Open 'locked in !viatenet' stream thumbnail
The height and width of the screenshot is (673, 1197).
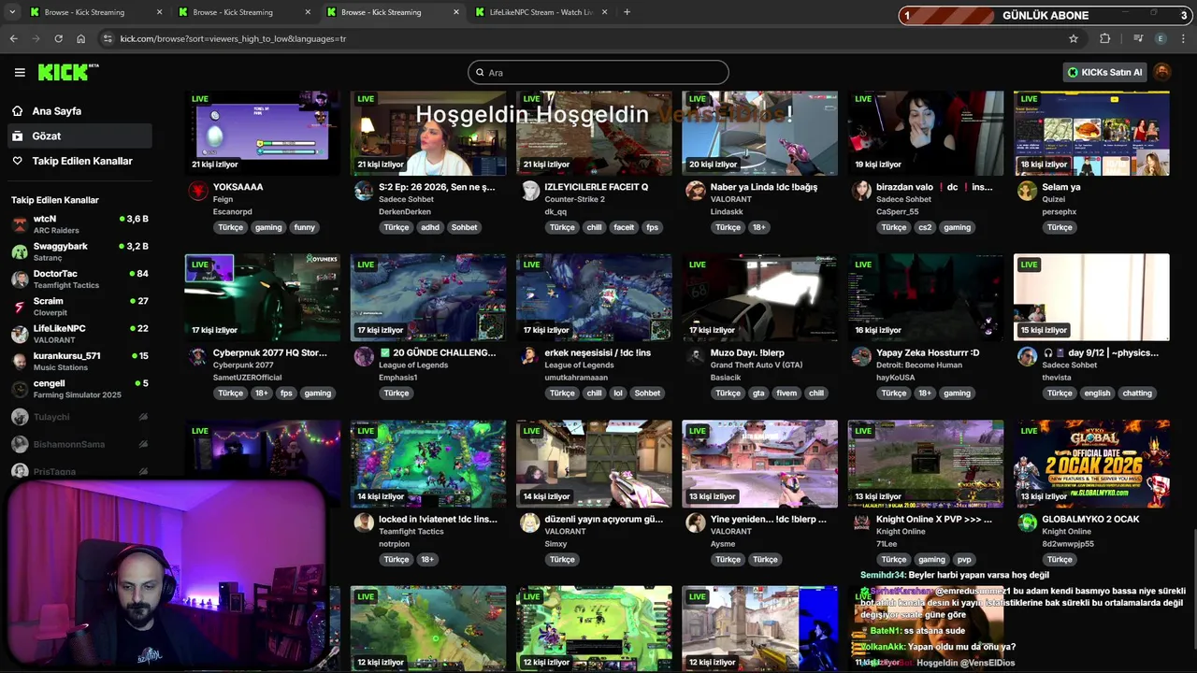click(x=428, y=464)
